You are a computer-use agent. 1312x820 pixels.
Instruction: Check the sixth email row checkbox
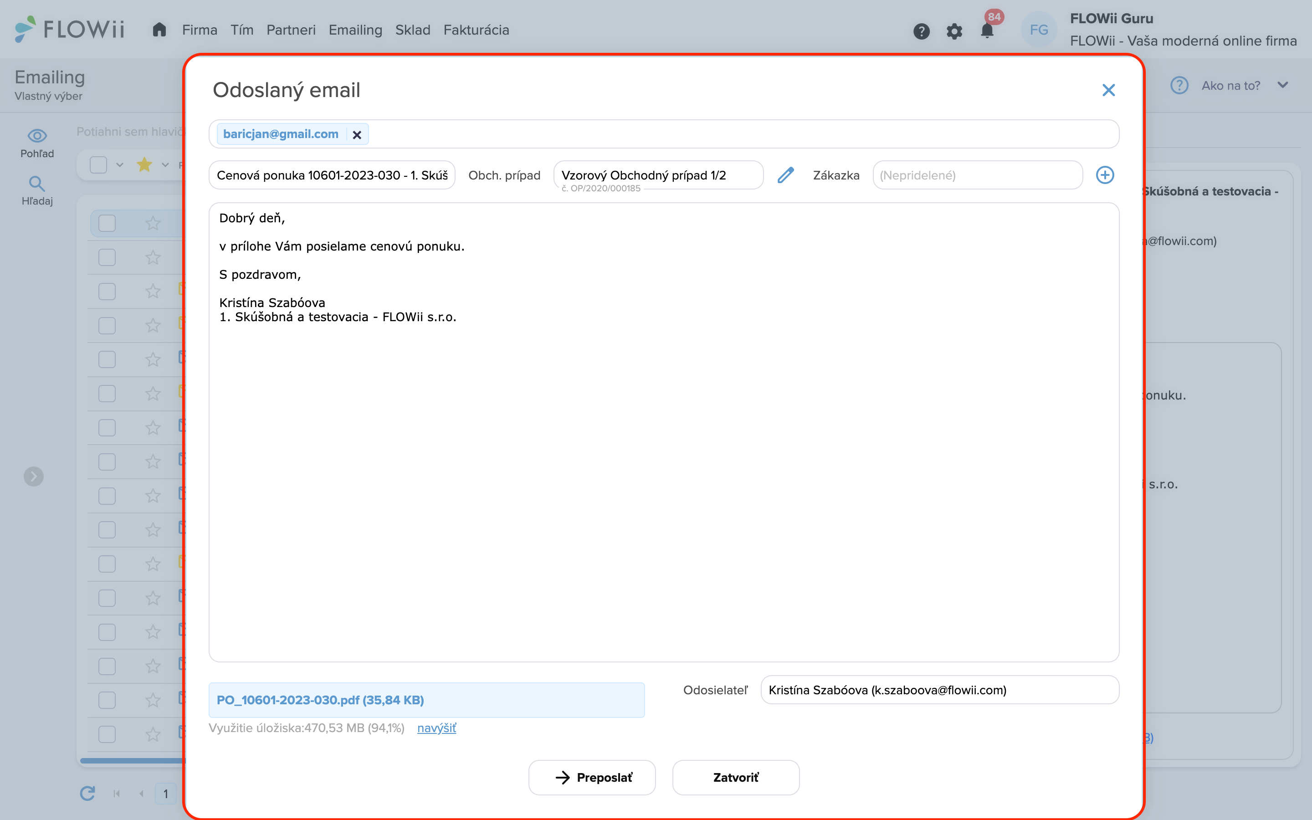107,394
